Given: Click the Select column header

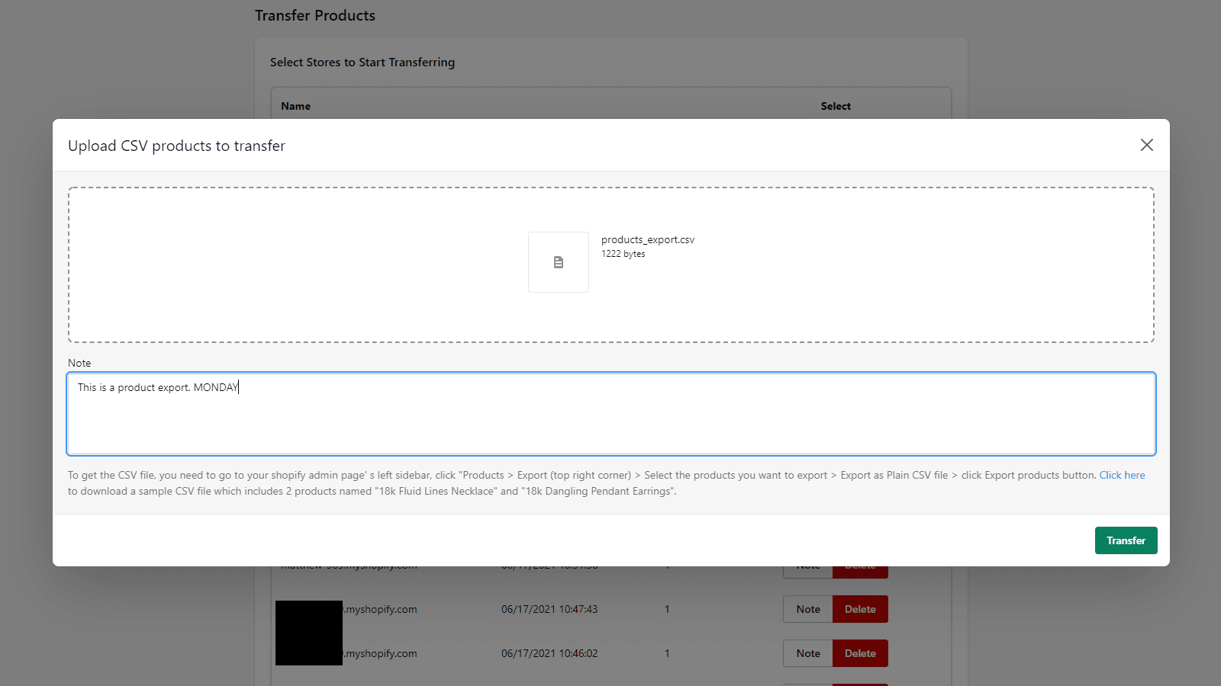Looking at the screenshot, I should (x=836, y=106).
